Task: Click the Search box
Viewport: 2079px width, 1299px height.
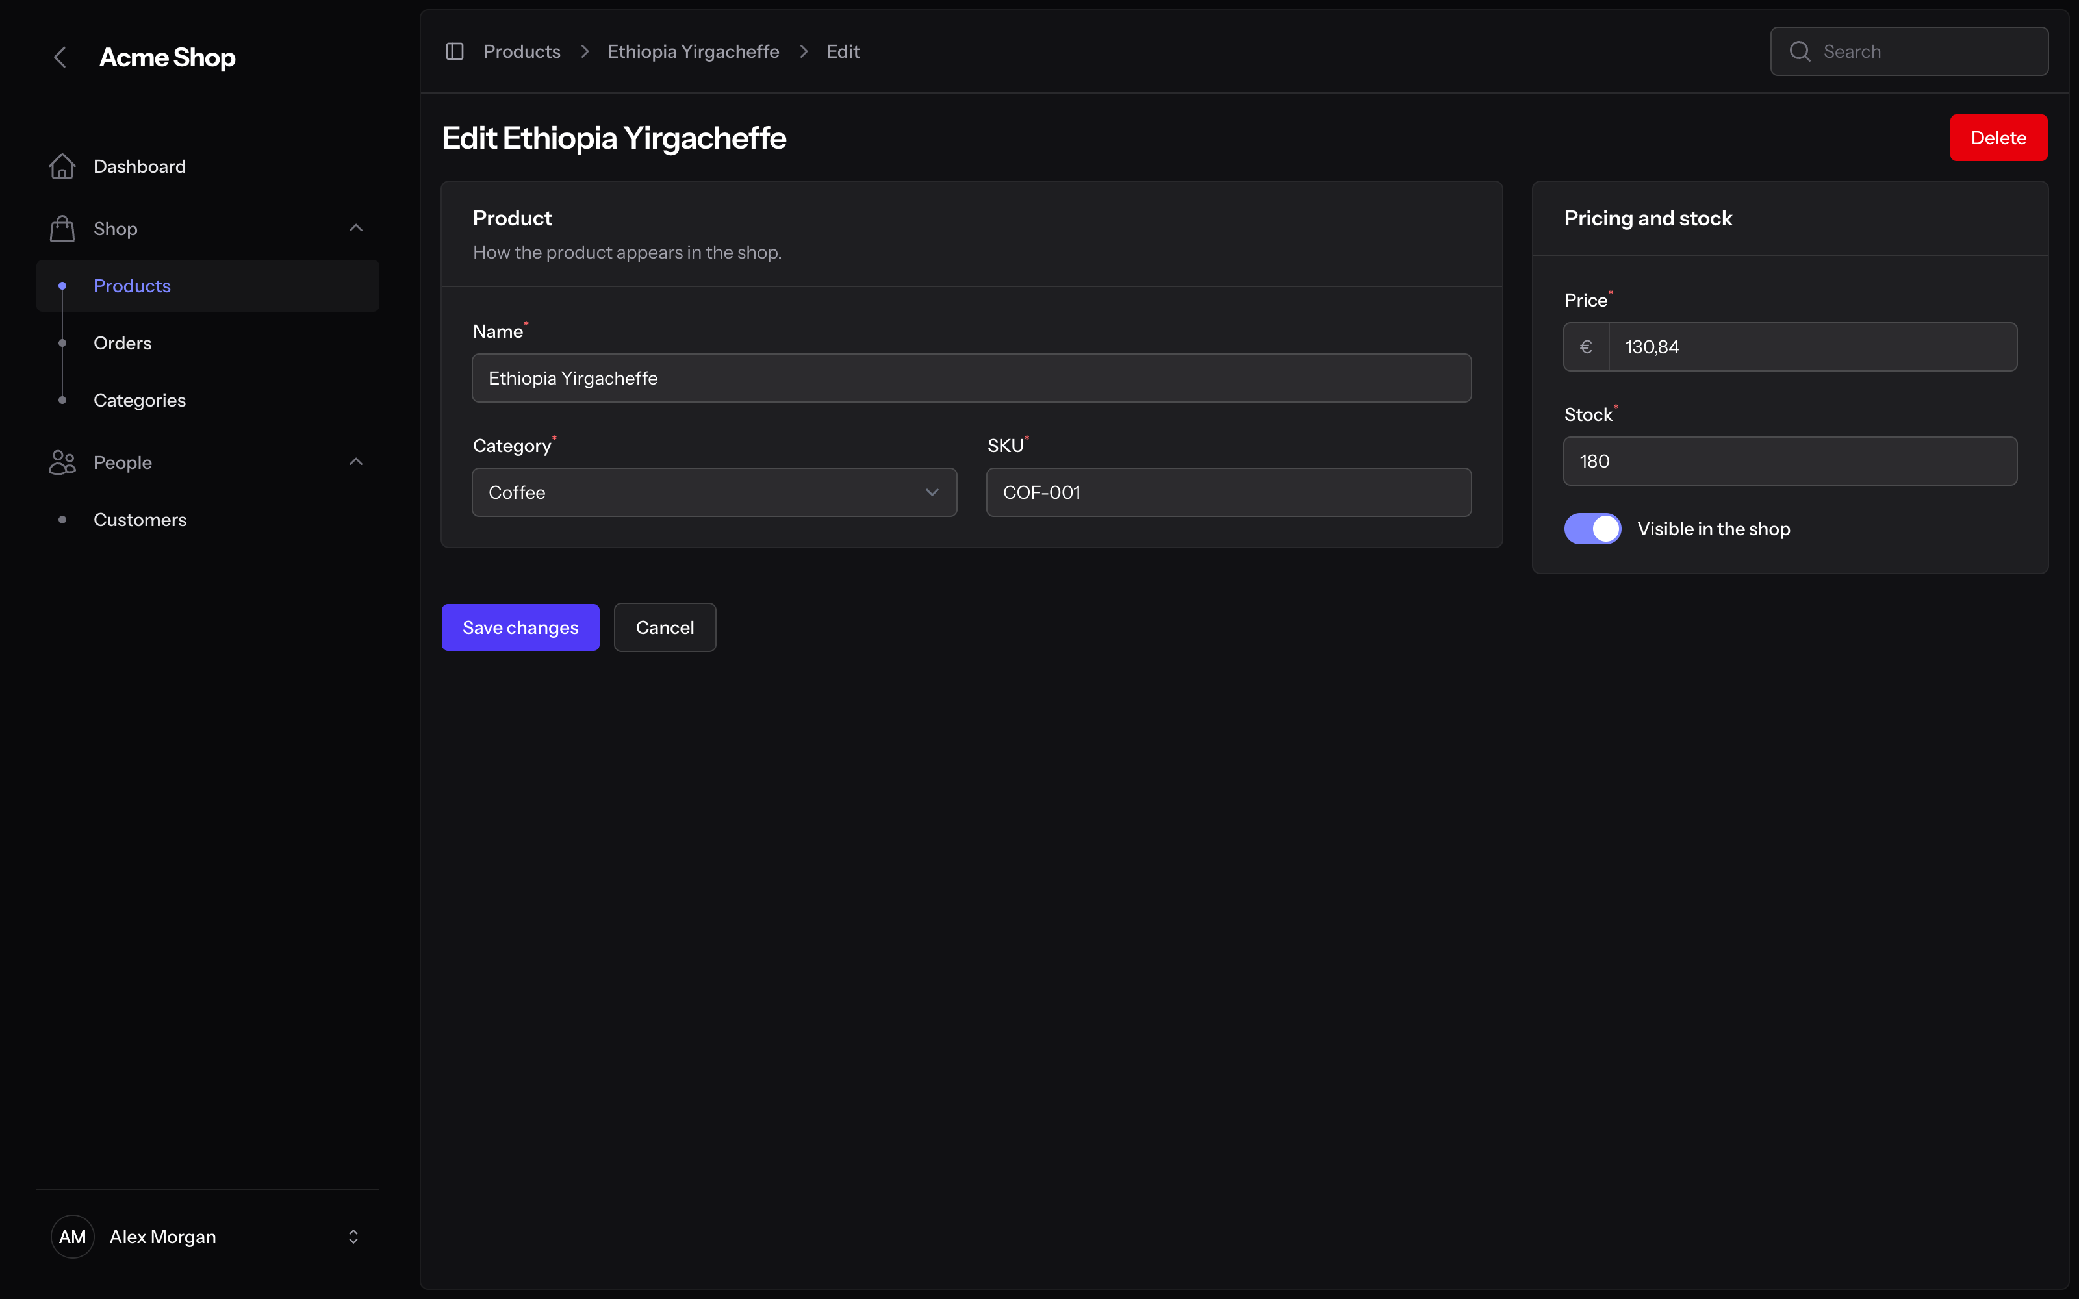Action: point(1909,51)
